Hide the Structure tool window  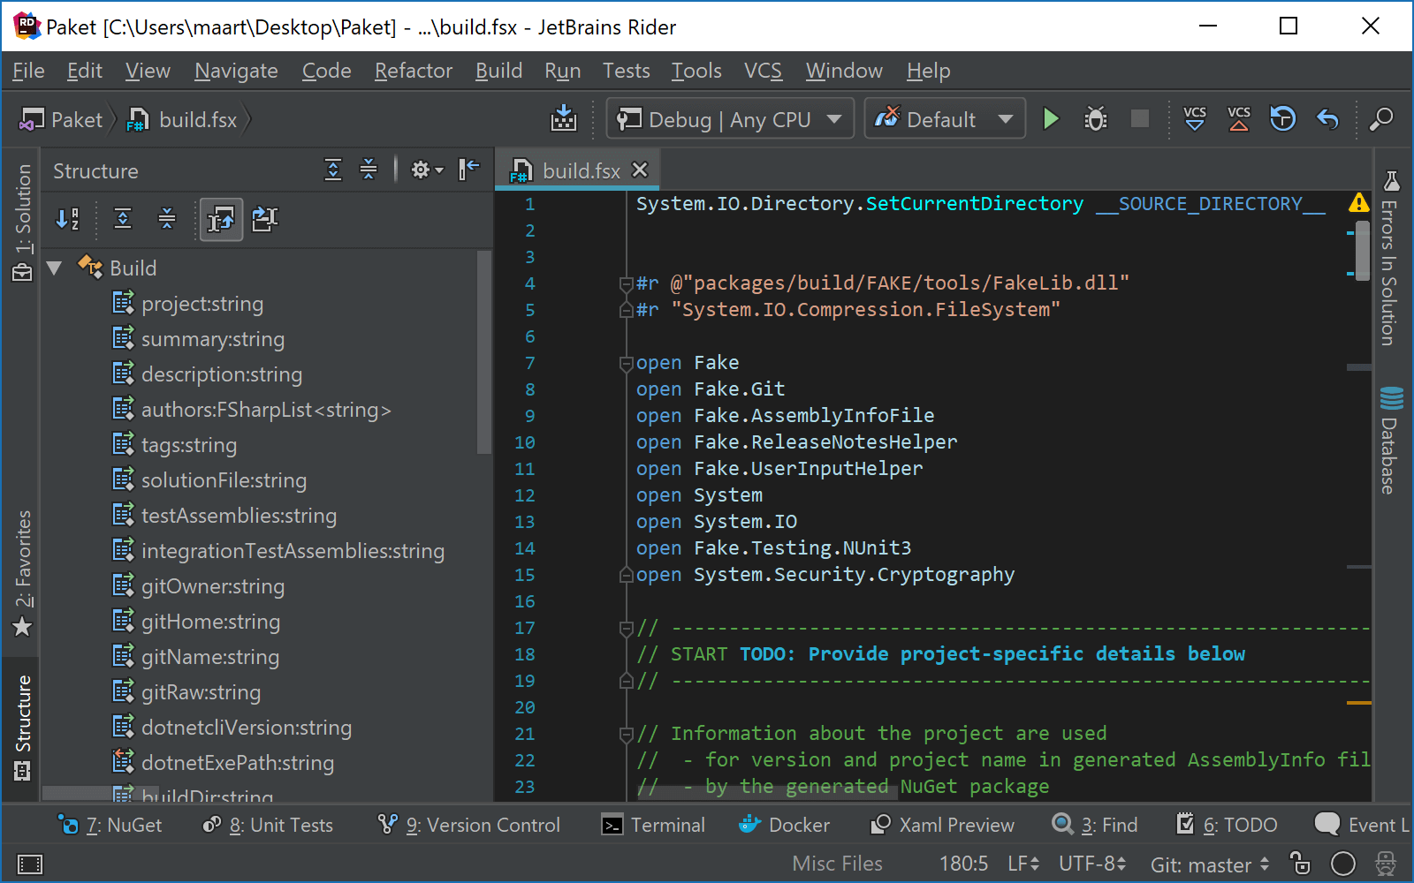468,170
